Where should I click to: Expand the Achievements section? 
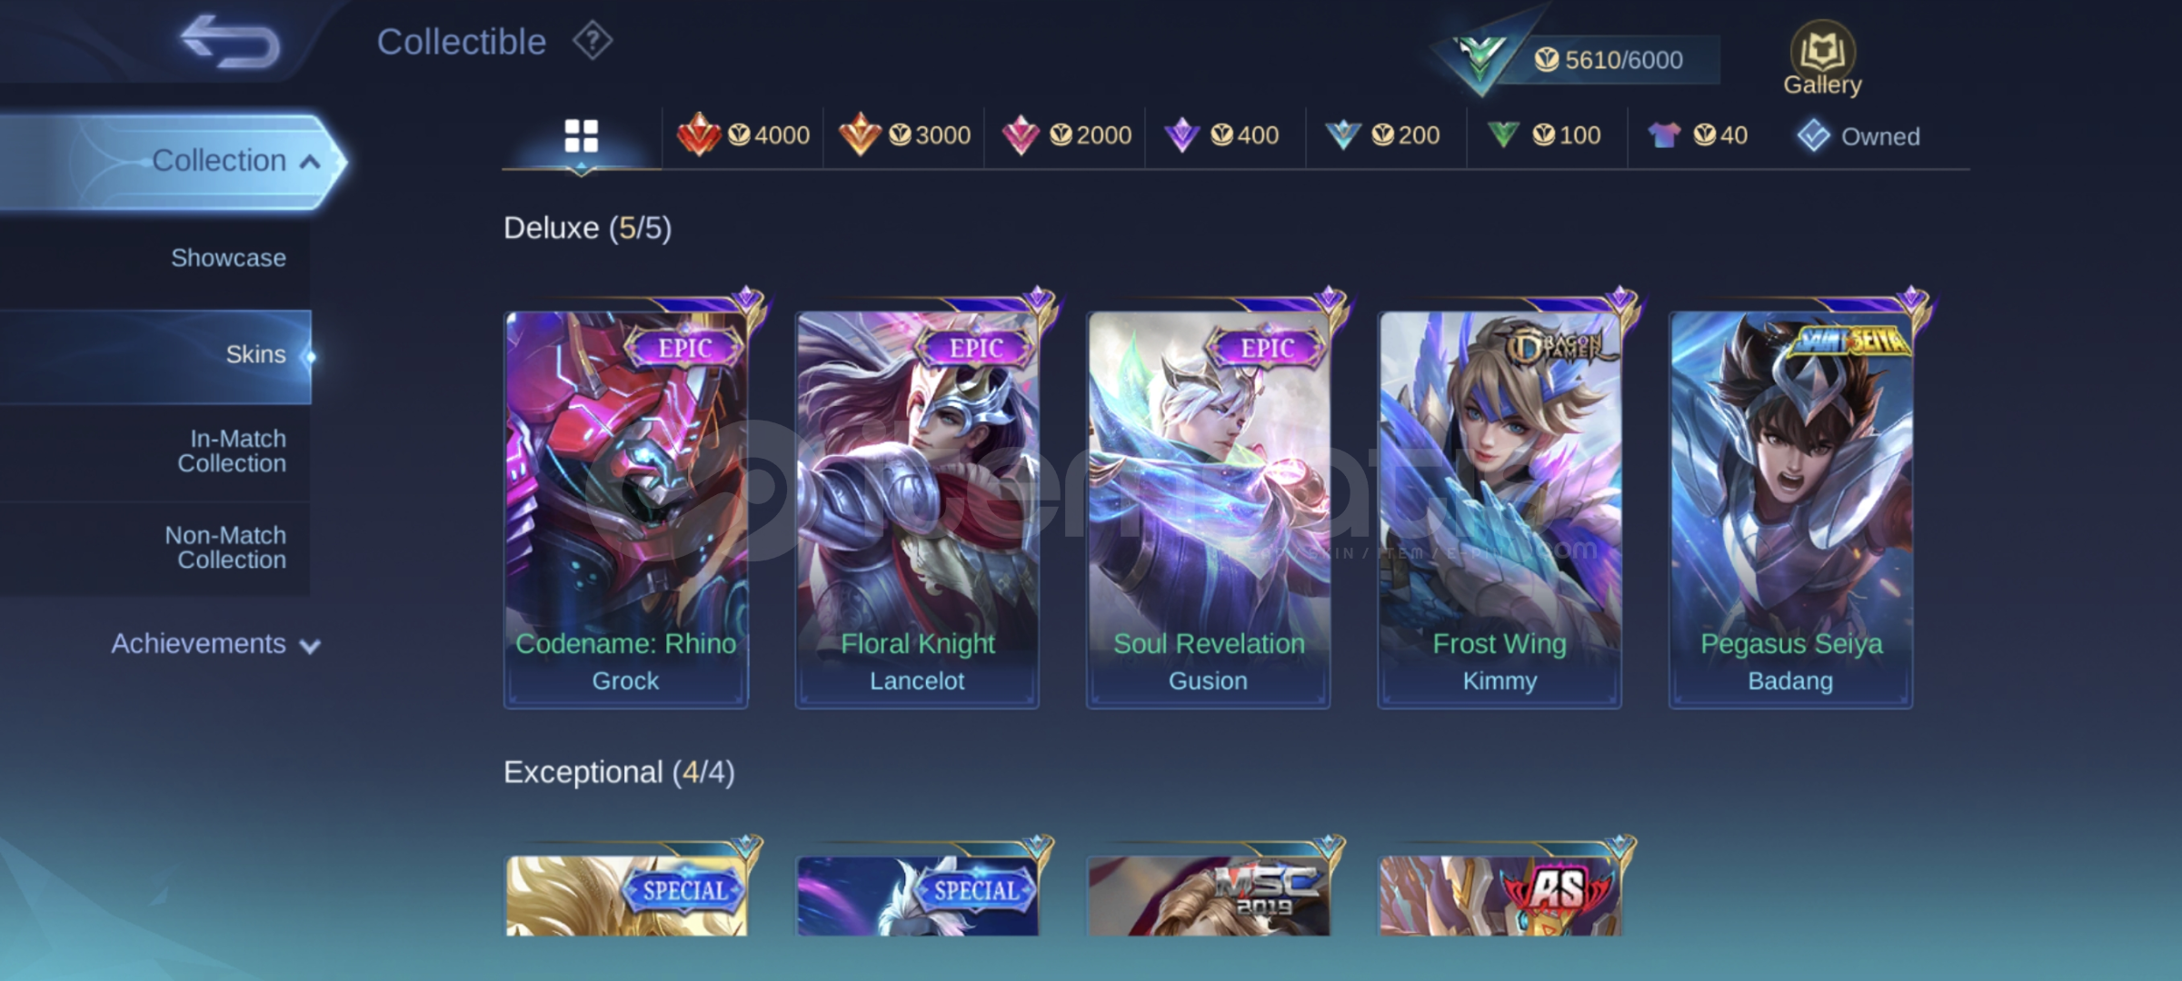point(215,644)
